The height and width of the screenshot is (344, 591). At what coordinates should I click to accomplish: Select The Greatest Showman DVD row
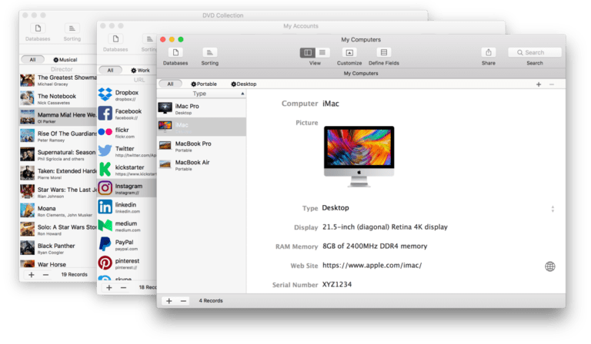(x=58, y=80)
